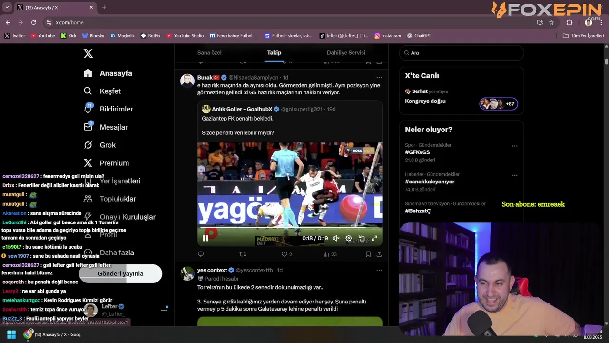Open tab search dropdown arrow

coord(7,7)
